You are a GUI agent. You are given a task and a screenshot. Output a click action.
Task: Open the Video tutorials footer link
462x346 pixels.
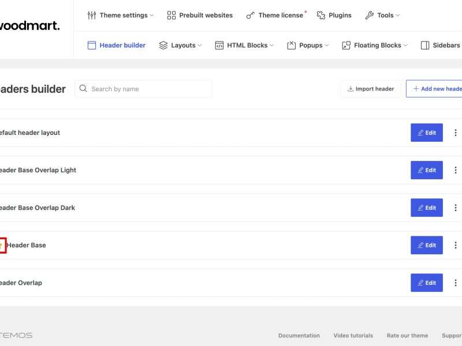pyautogui.click(x=353, y=336)
